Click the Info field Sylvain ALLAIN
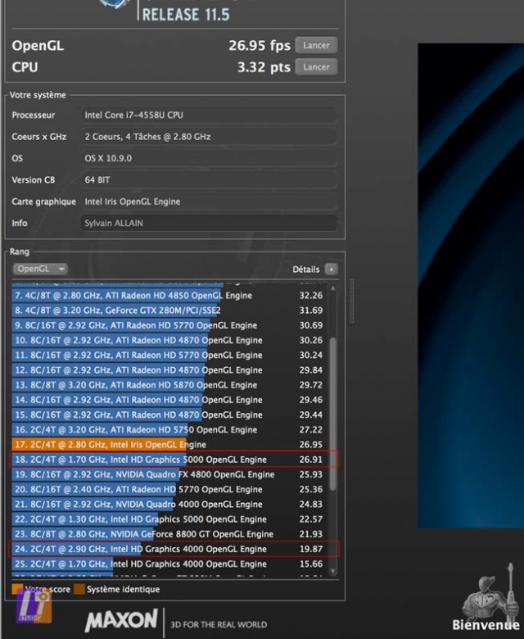 [210, 223]
